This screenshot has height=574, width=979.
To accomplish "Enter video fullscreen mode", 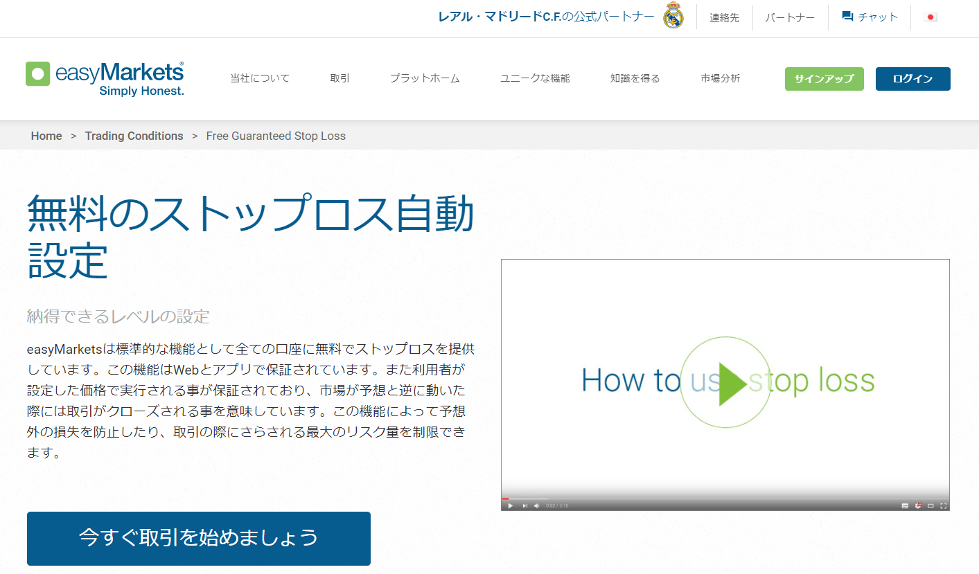I will (x=943, y=505).
